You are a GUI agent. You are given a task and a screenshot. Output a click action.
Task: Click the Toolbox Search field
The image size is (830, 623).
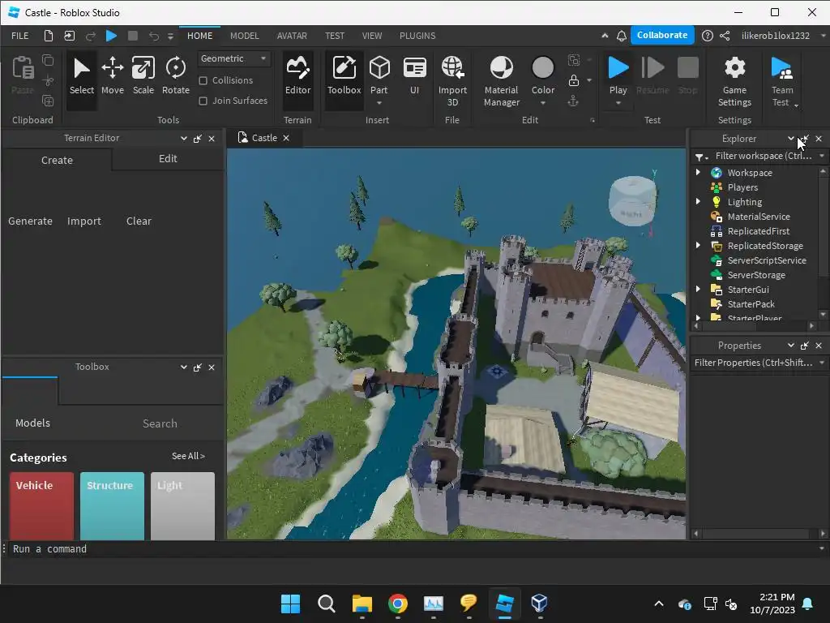click(160, 423)
